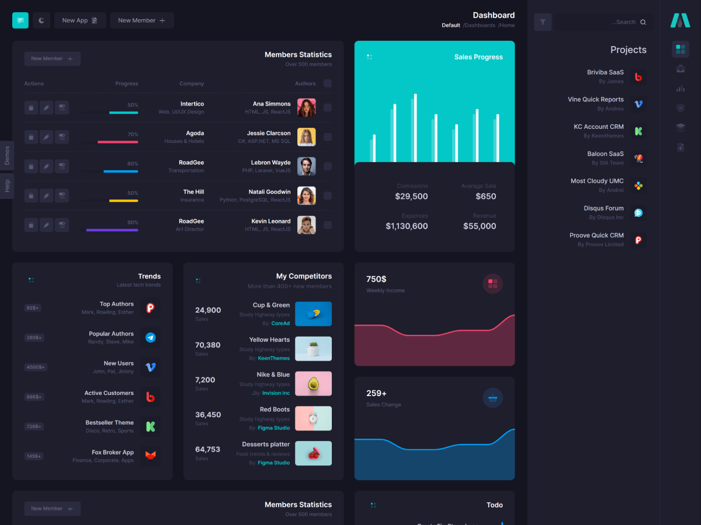Screen dimensions: 701x525
Task: Click the briefcase icon in the sidebar
Action: pos(680,69)
